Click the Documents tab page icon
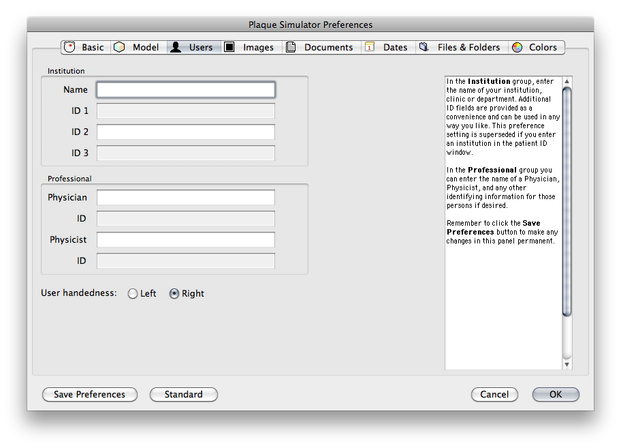This screenshot has width=621, height=448. click(x=291, y=47)
